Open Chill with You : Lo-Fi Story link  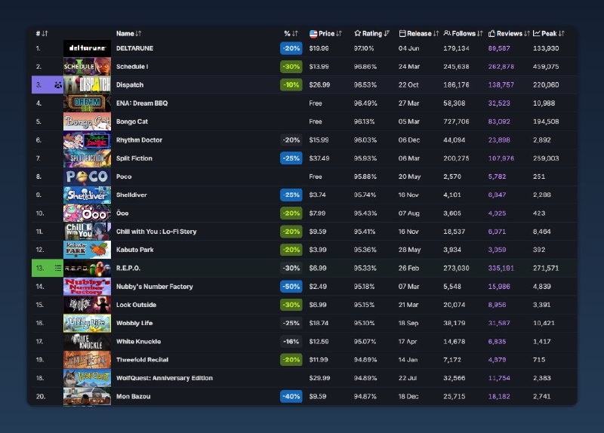(x=156, y=232)
